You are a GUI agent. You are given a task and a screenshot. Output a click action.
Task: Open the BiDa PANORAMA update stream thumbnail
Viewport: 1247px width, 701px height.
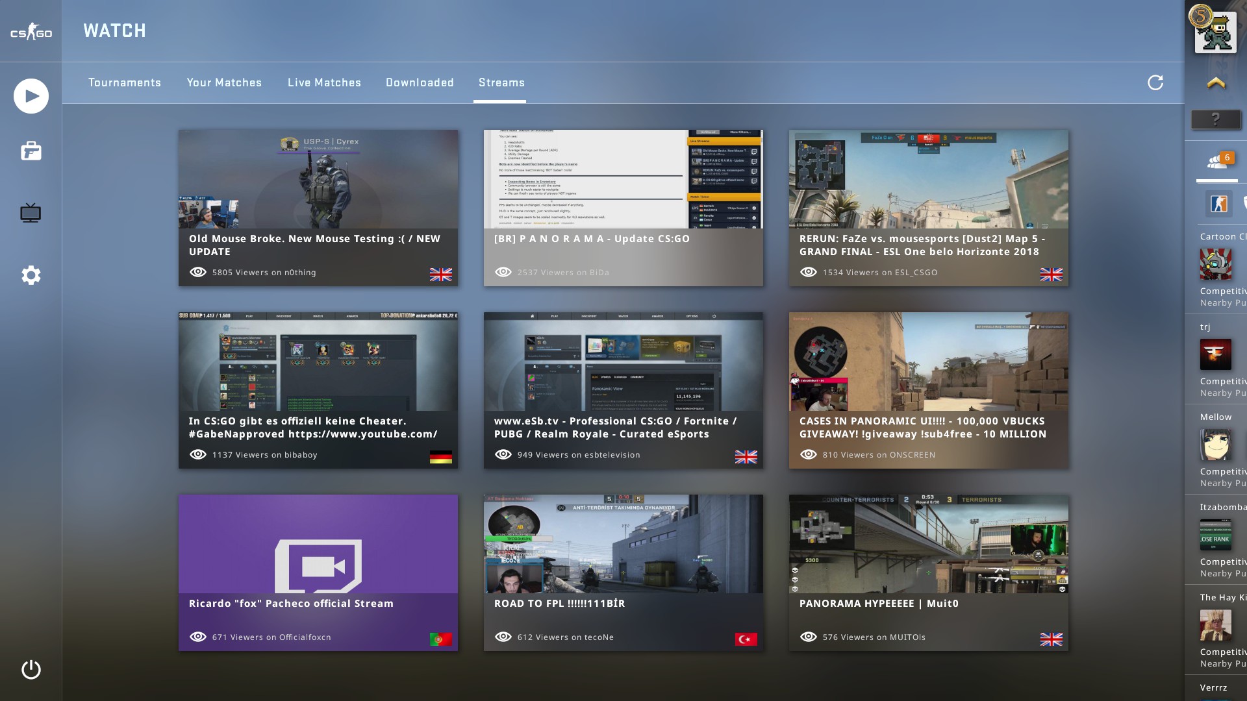(x=623, y=179)
